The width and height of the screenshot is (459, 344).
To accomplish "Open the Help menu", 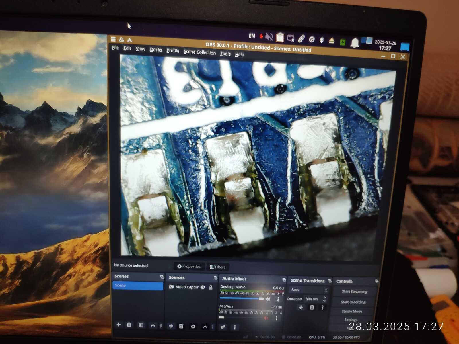I will click(x=240, y=54).
